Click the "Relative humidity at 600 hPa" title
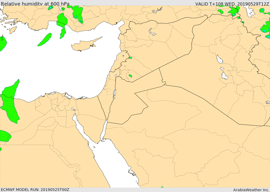This screenshot has height=192, width=270. tap(35, 4)
